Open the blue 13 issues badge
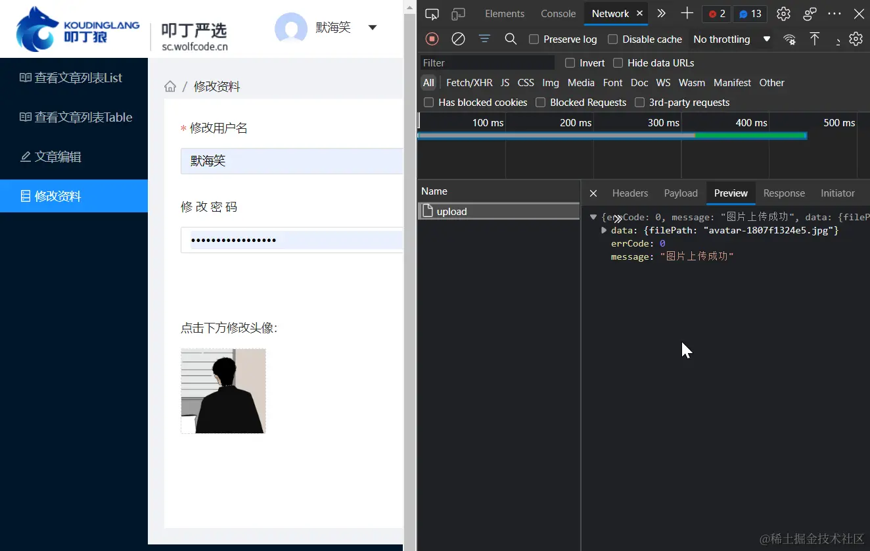870x551 pixels. pos(750,14)
